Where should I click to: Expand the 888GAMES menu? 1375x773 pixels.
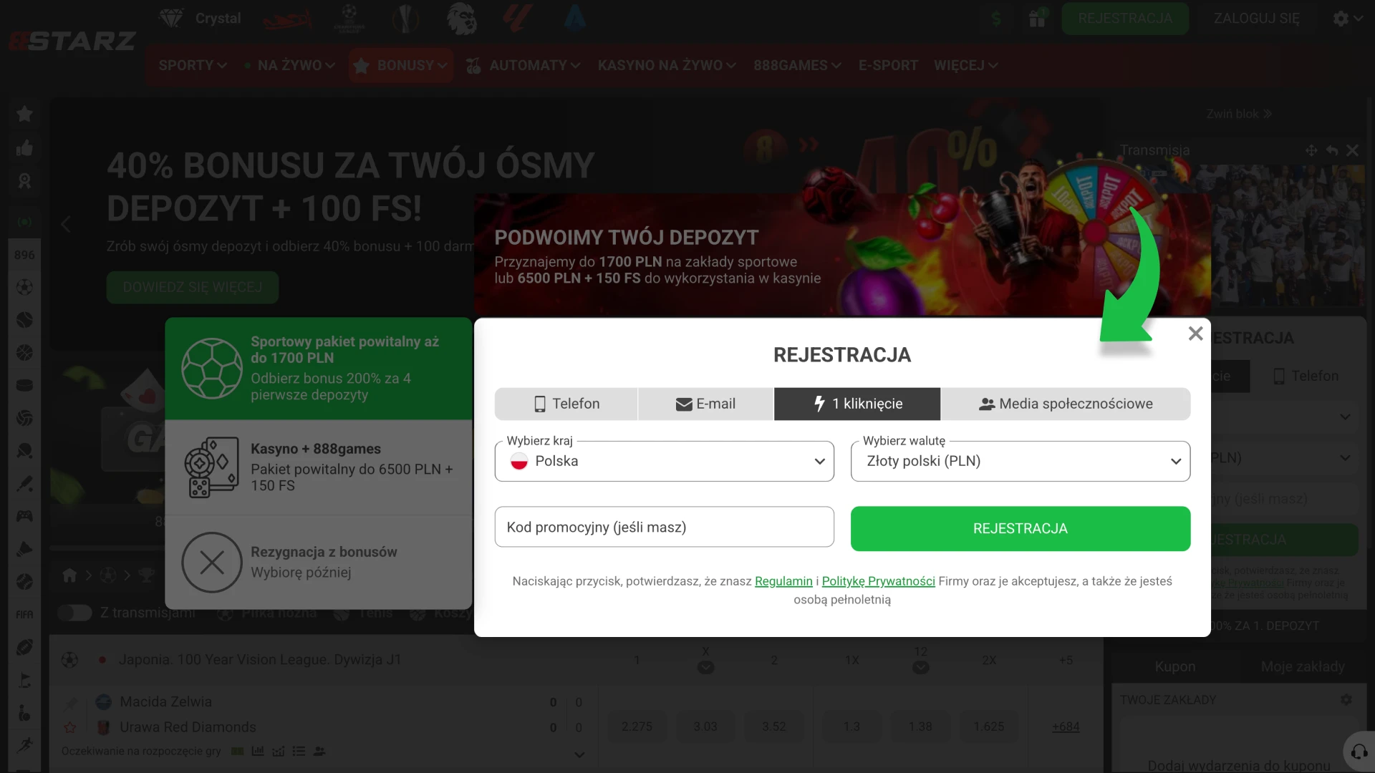click(797, 65)
